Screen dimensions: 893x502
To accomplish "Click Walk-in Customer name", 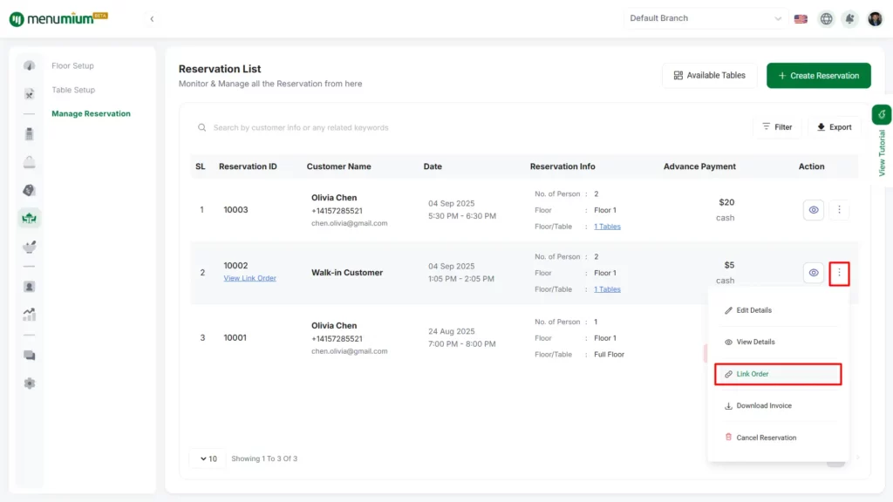I will coord(347,273).
